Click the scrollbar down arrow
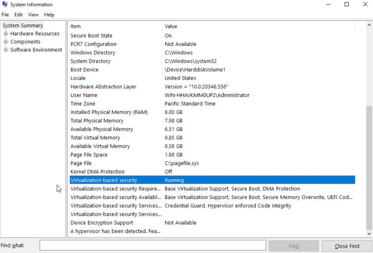This screenshot has width=373, height=253. tap(369, 234)
